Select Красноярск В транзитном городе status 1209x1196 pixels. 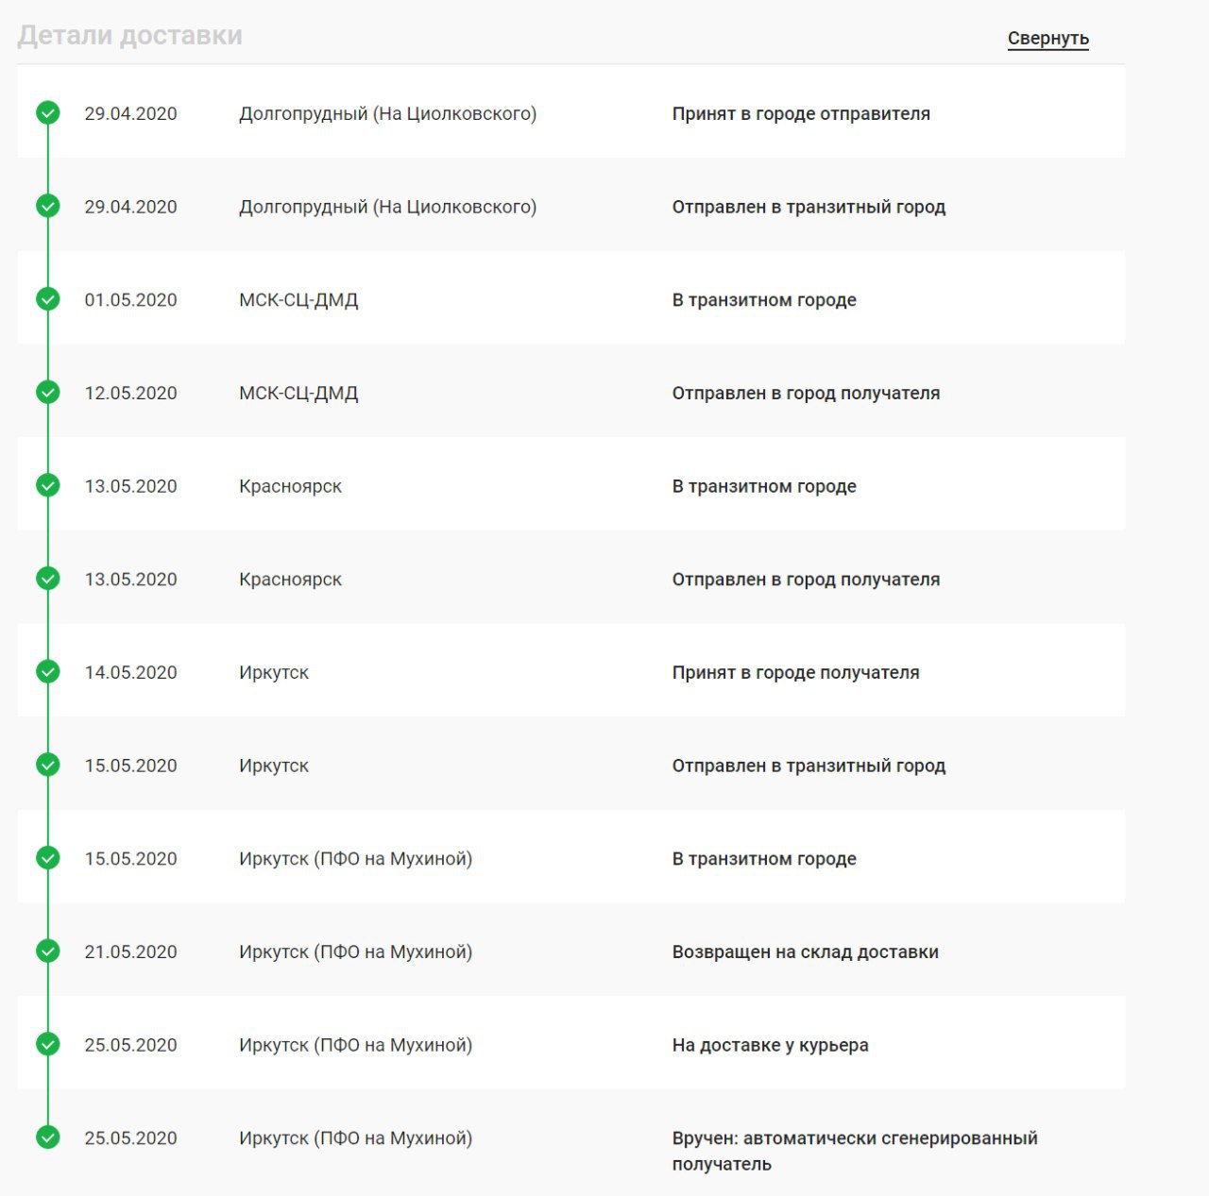pyautogui.click(x=764, y=487)
